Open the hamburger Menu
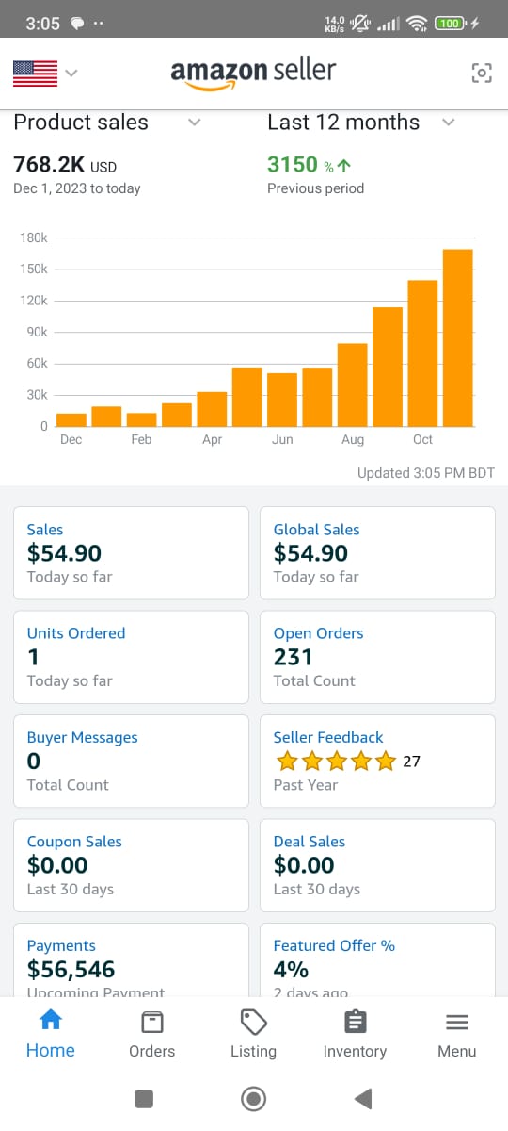The width and height of the screenshot is (508, 1131). [x=457, y=1034]
